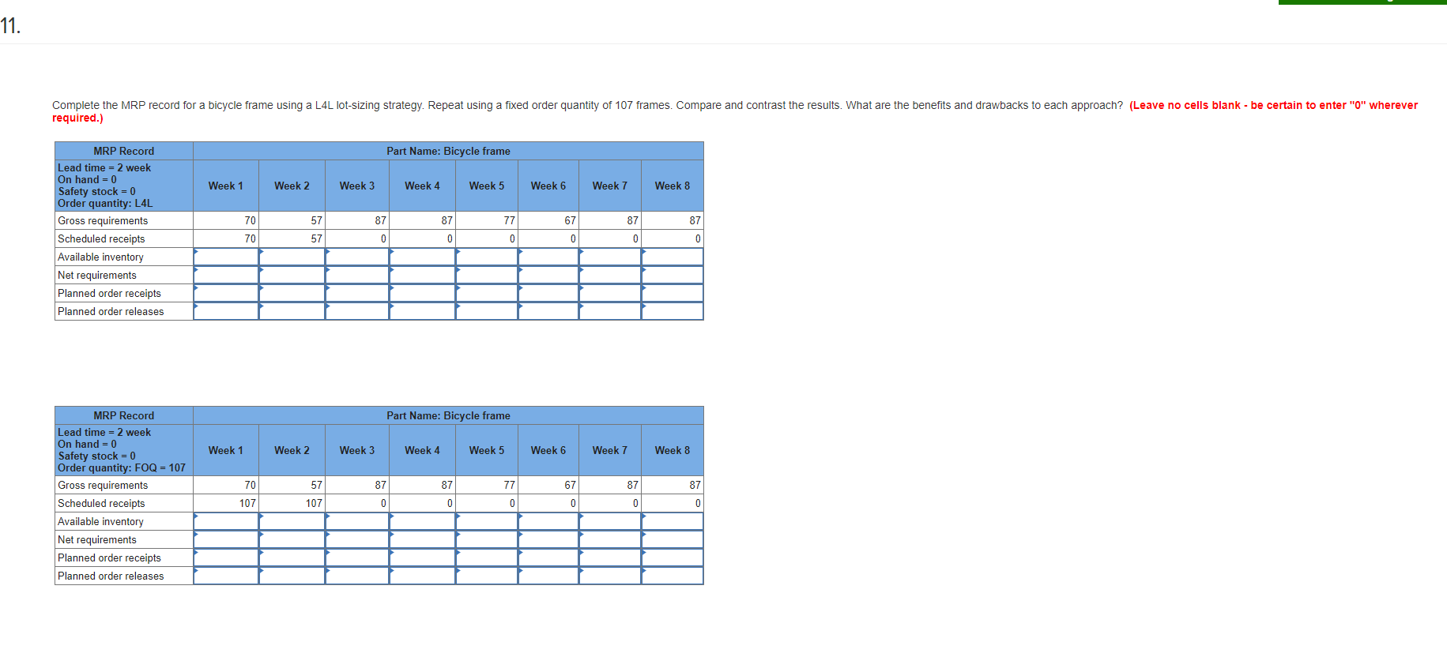1447x672 pixels.
Task: Select FOQ Planned order releases cell for Week 2
Action: [x=292, y=576]
